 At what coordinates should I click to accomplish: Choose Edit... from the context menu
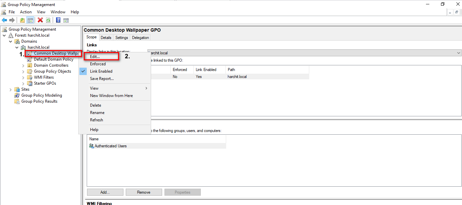point(95,57)
